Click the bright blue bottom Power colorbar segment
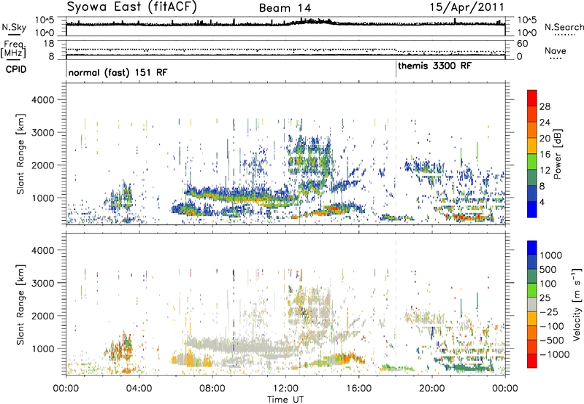The height and width of the screenshot is (404, 584). pyautogui.click(x=532, y=209)
